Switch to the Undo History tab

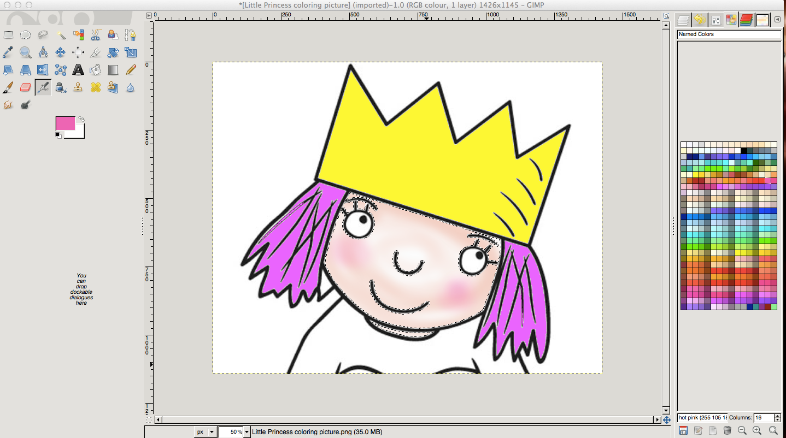(x=699, y=21)
